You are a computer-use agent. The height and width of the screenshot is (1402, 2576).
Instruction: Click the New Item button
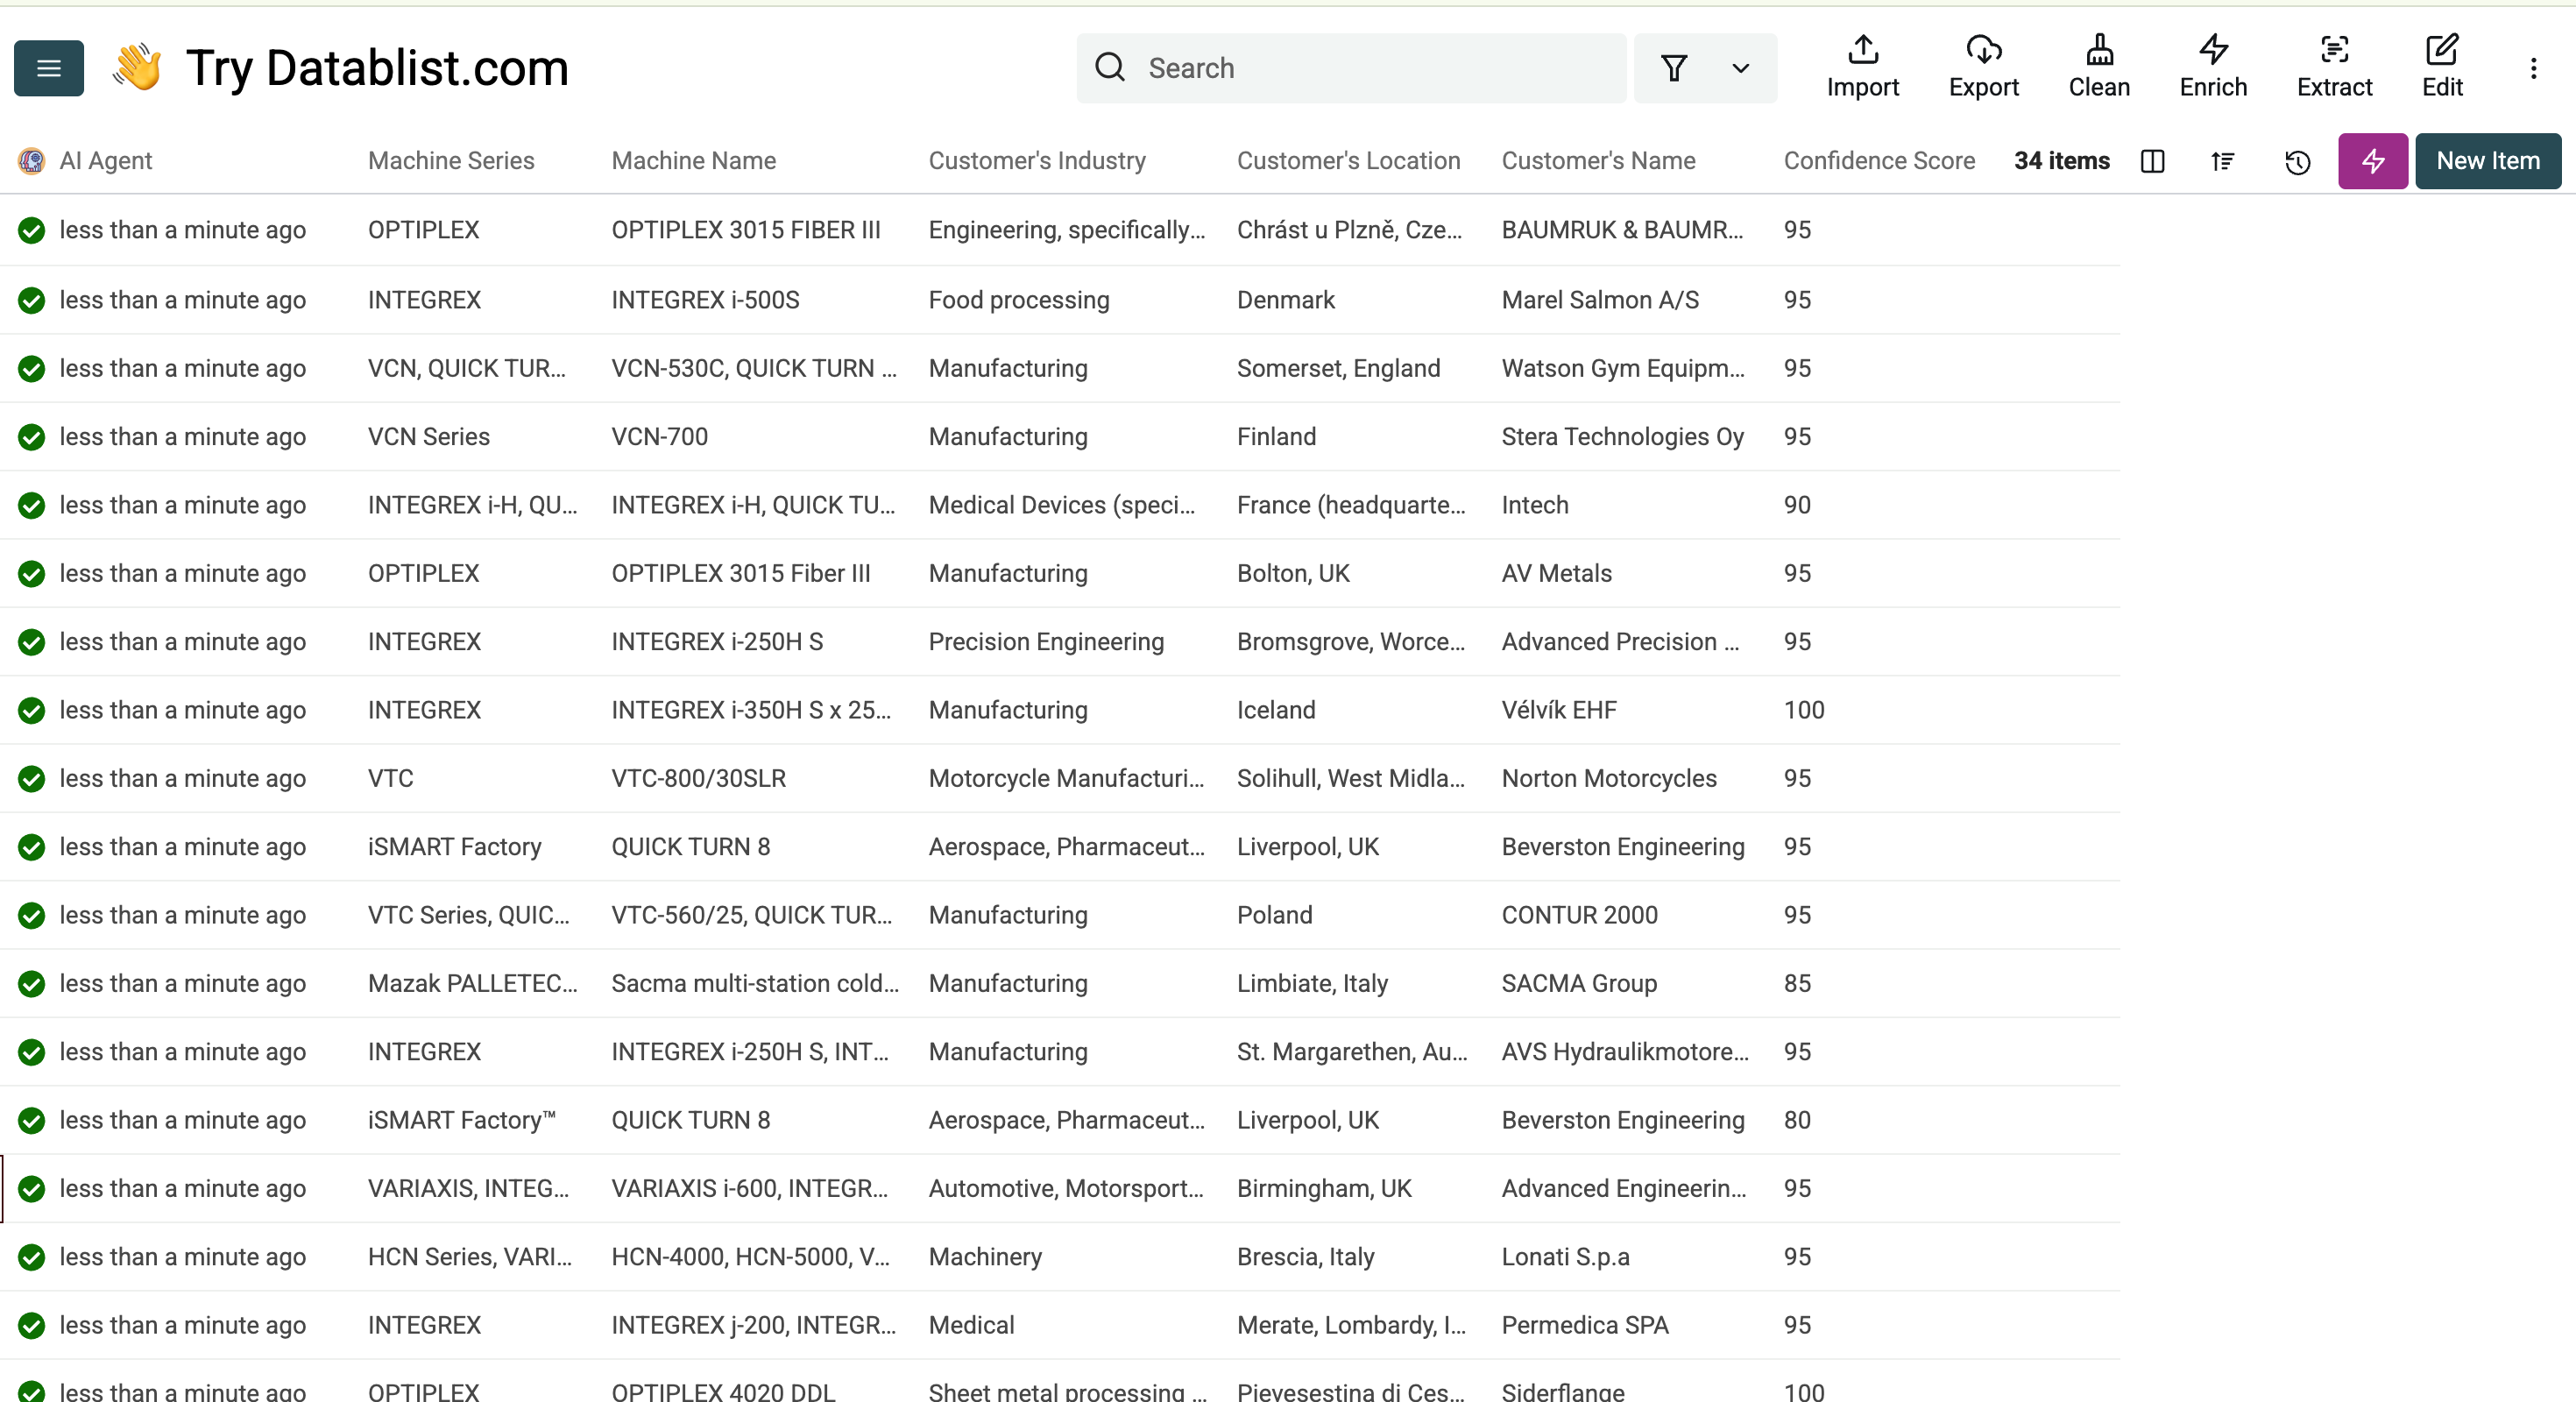2488,161
